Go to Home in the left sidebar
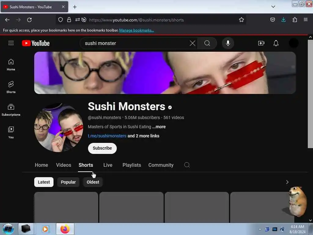The height and width of the screenshot is (235, 313). [11, 65]
